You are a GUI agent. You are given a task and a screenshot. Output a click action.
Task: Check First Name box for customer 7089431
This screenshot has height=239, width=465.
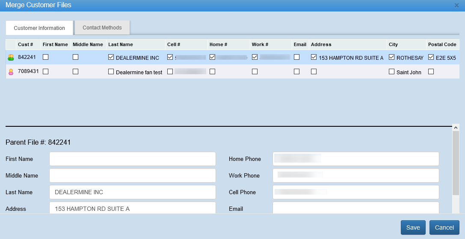click(46, 72)
